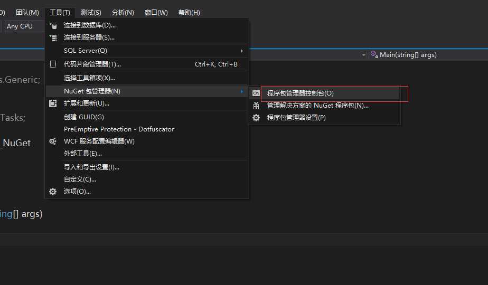Click the '_NuGet' namespace text in editor
Image resolution: width=488 pixels, height=285 pixels.
(x=15, y=143)
